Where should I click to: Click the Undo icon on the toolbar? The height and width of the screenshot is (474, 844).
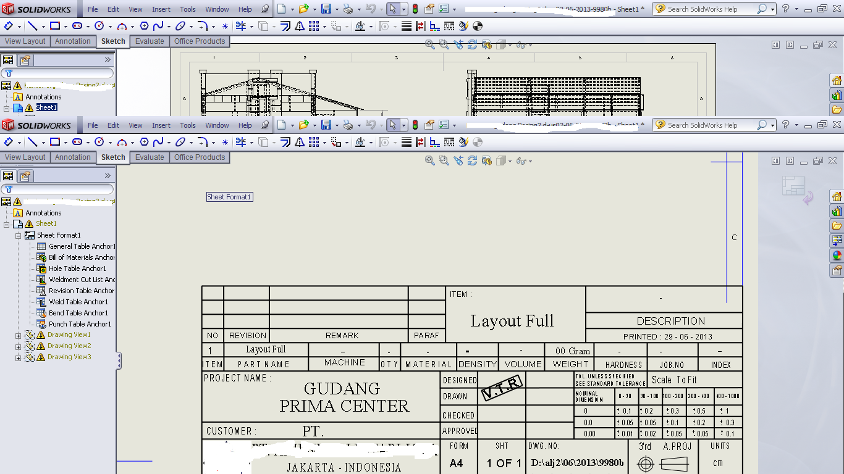pyautogui.click(x=371, y=125)
